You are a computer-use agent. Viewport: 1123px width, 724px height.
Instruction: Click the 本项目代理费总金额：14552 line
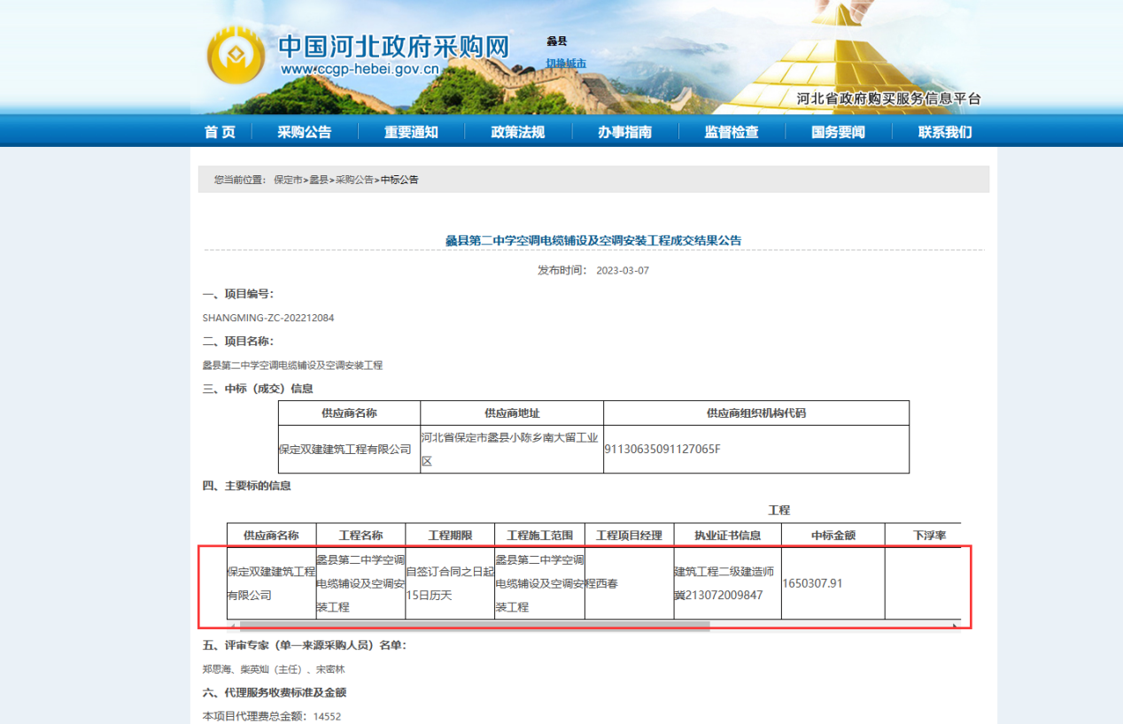pos(272,716)
